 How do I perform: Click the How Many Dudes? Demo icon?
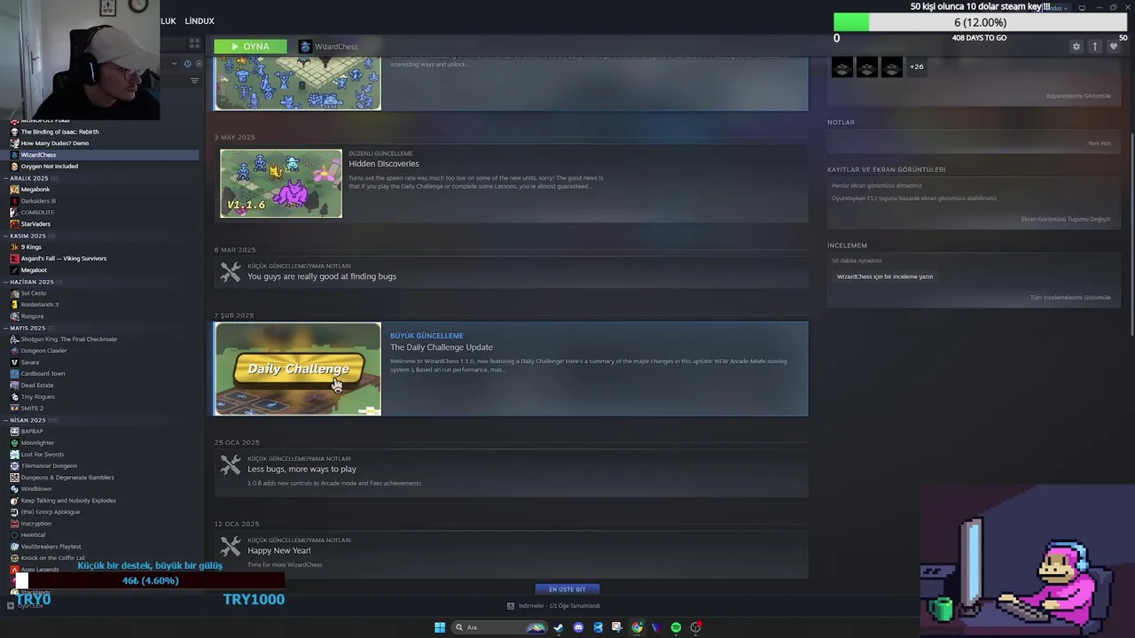14,144
